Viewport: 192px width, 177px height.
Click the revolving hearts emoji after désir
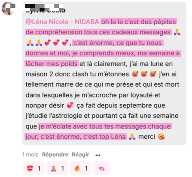pos(70,105)
